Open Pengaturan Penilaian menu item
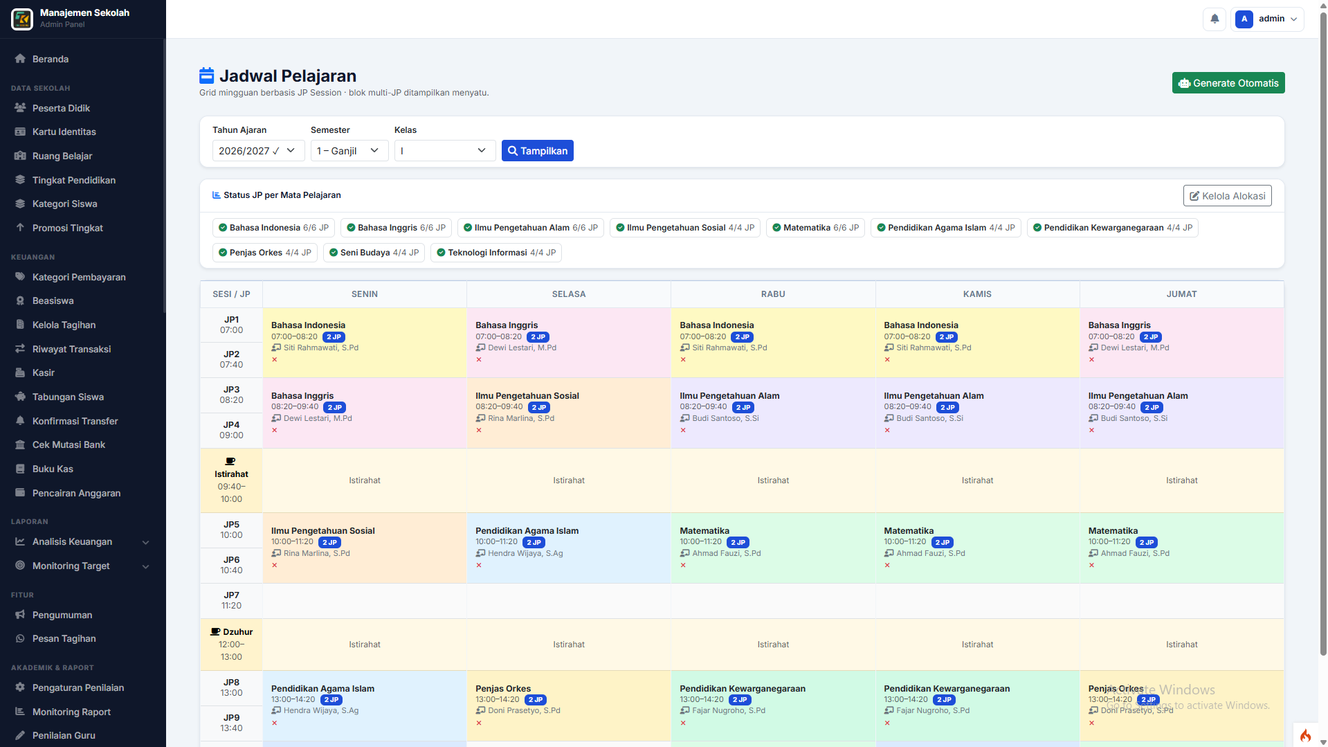Image resolution: width=1328 pixels, height=747 pixels. [83, 687]
